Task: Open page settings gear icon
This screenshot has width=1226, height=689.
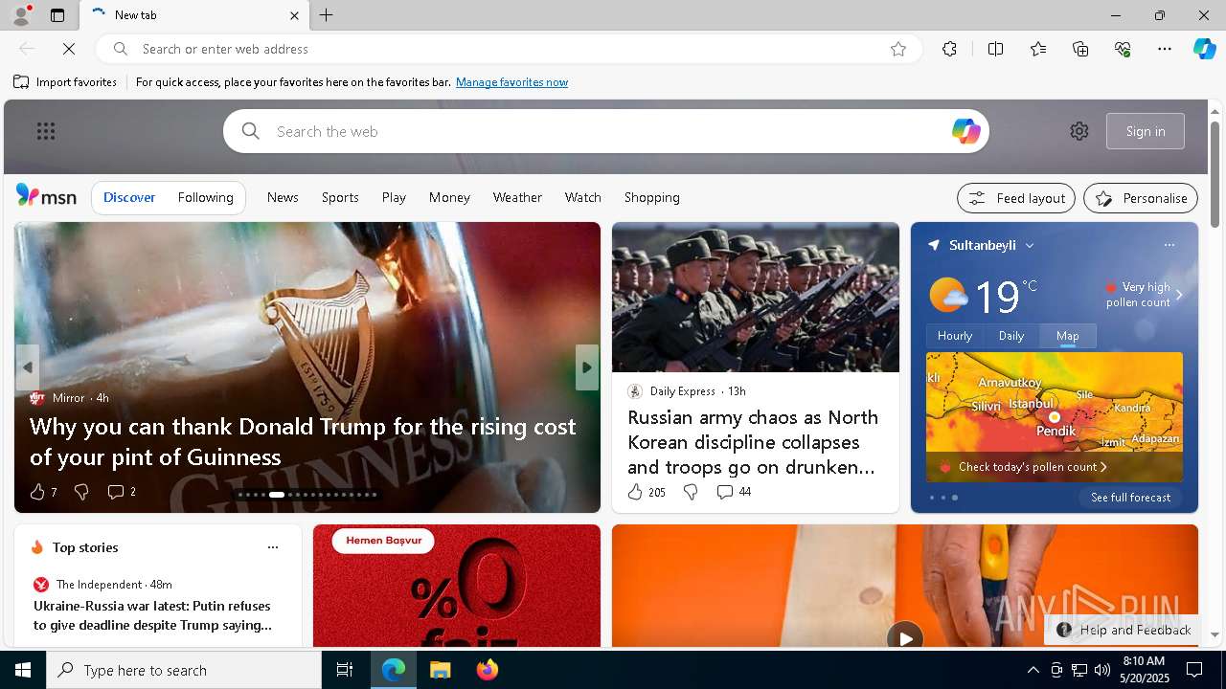Action: point(1079,131)
